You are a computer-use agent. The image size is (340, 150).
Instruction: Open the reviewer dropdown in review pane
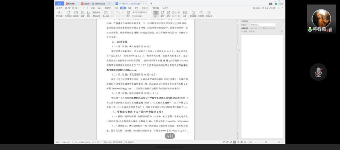coord(263,25)
